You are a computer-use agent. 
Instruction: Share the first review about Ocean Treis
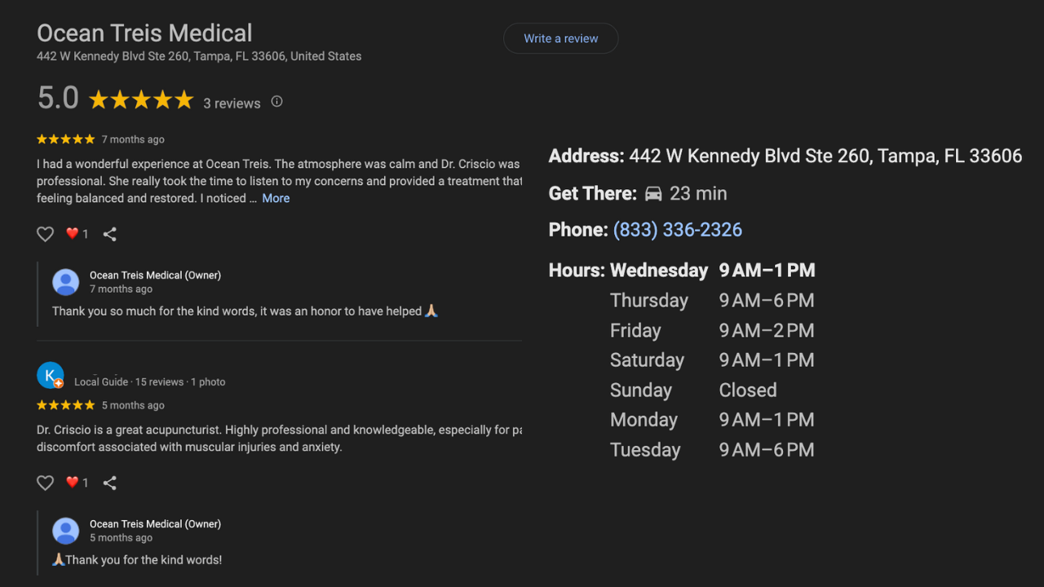(x=110, y=234)
